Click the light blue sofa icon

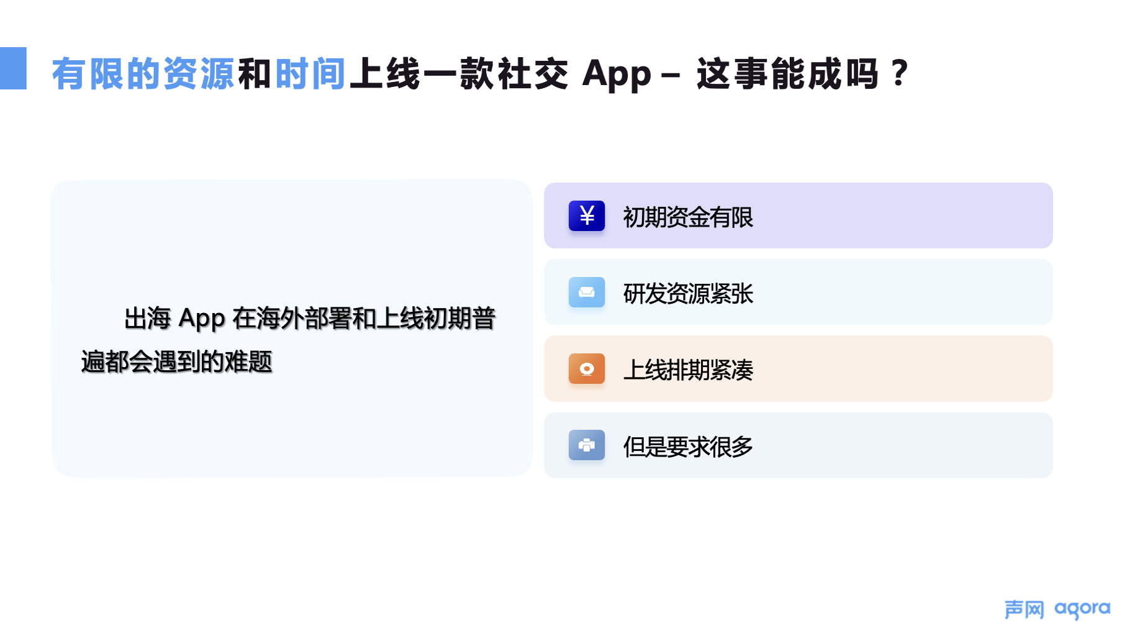pyautogui.click(x=586, y=292)
